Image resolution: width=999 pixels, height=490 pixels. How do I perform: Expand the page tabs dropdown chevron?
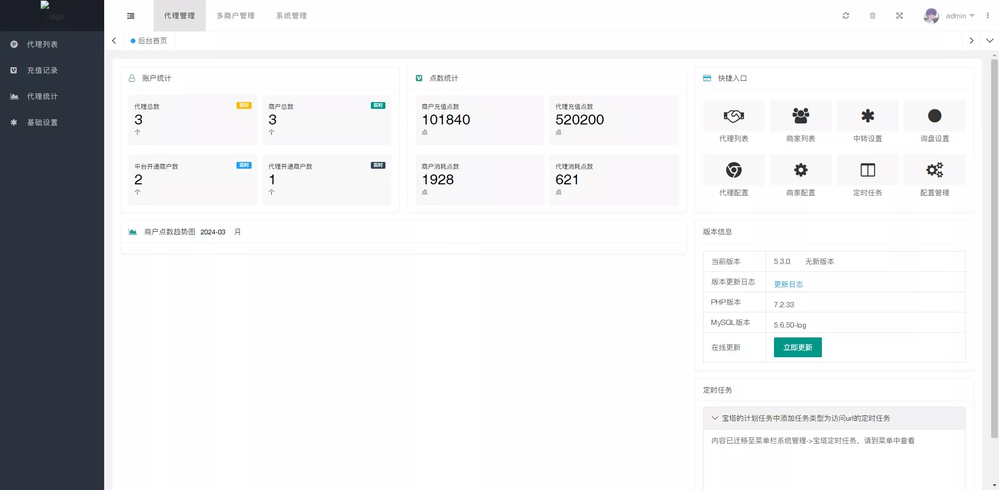(x=990, y=41)
